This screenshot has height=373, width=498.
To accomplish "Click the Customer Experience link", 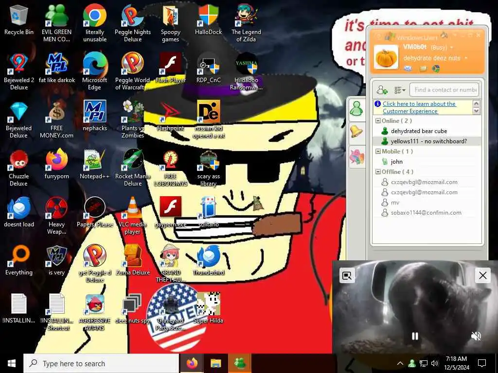I will tap(419, 107).
